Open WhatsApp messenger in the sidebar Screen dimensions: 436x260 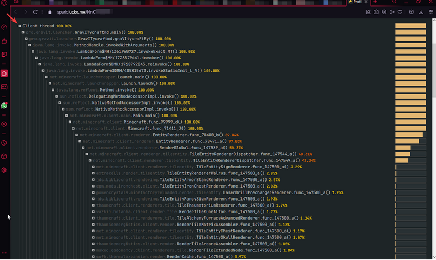tap(4, 105)
